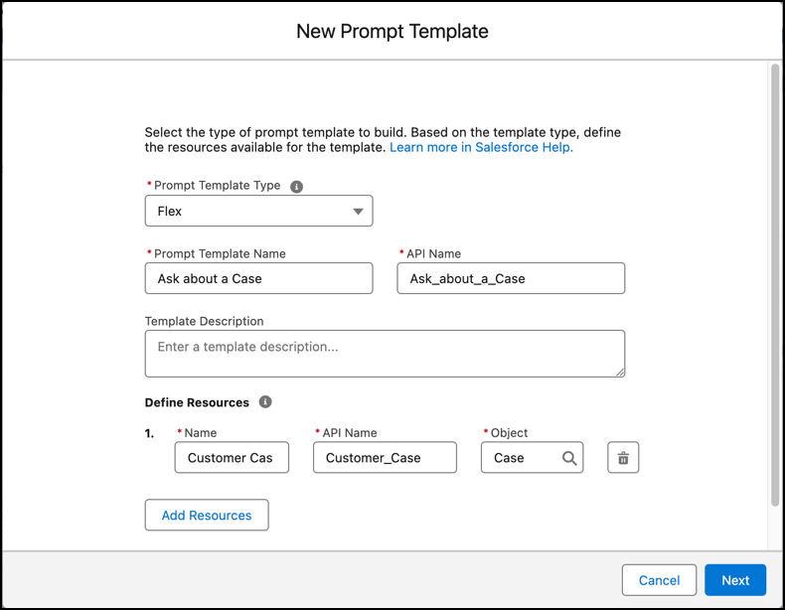Click the Template Description label
Viewport: 785px width, 610px height.
(x=204, y=322)
